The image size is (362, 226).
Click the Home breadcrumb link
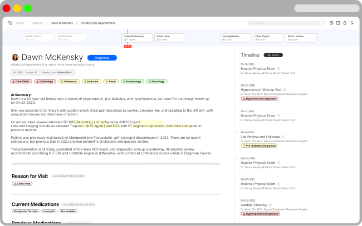click(x=19, y=23)
